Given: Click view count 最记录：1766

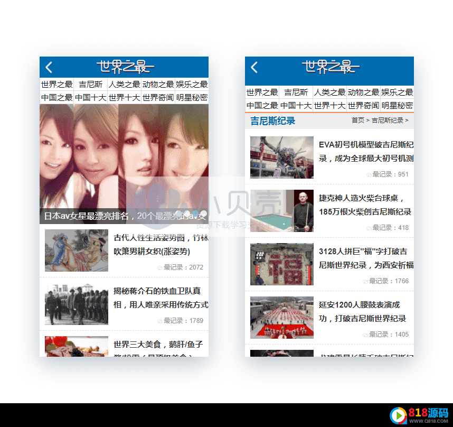Looking at the screenshot, I should point(386,281).
